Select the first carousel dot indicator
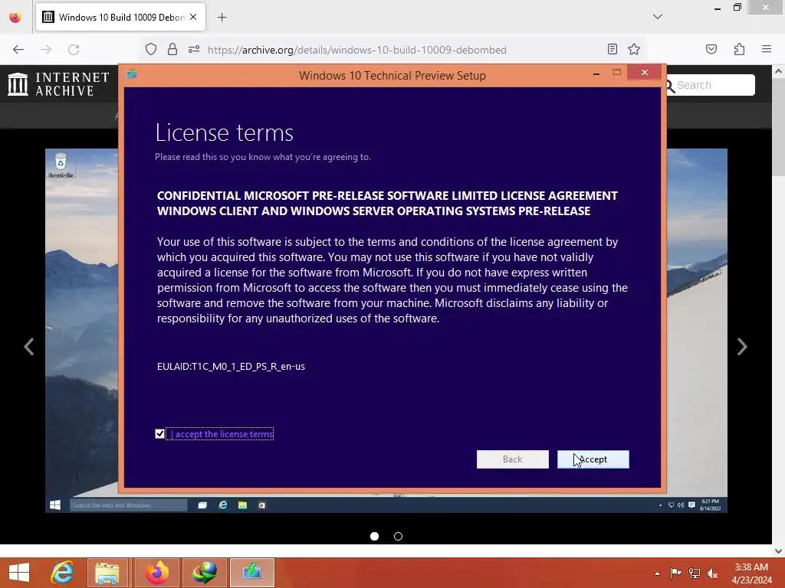This screenshot has height=588, width=785. point(374,536)
